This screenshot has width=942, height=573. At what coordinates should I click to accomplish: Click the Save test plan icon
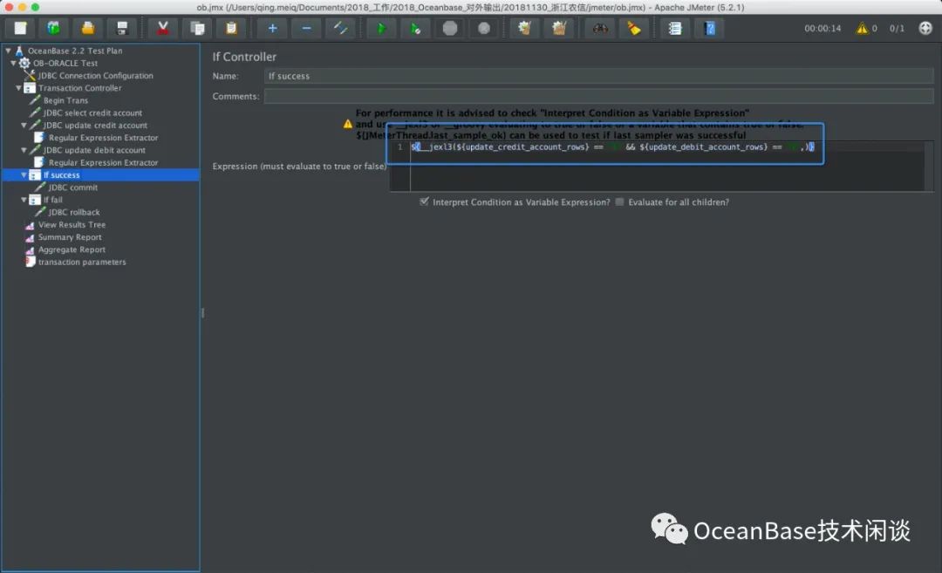(x=121, y=28)
